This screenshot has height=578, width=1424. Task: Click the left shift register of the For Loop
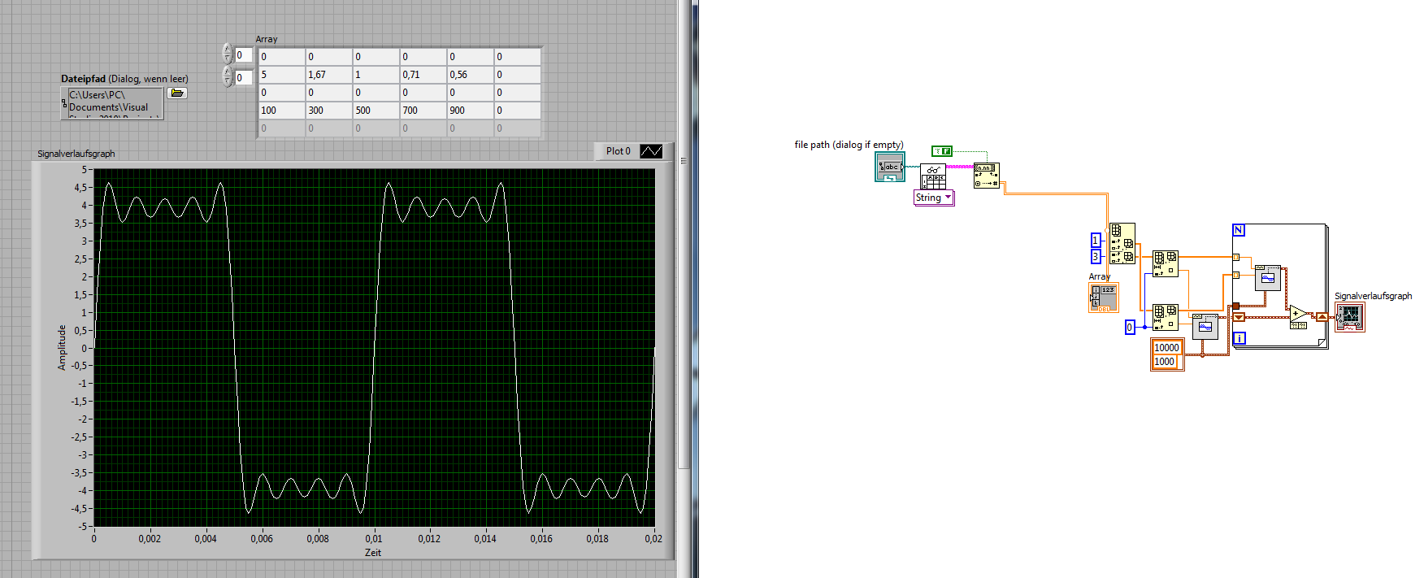(1239, 317)
